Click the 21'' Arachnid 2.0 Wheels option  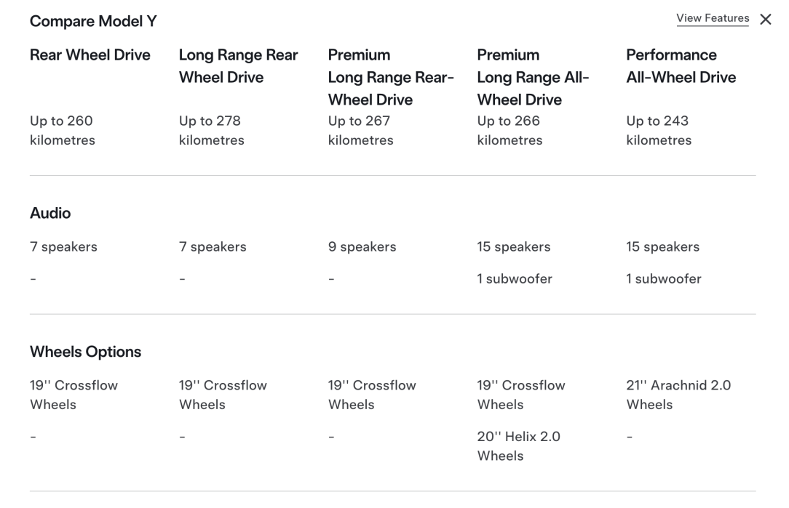[x=678, y=395]
